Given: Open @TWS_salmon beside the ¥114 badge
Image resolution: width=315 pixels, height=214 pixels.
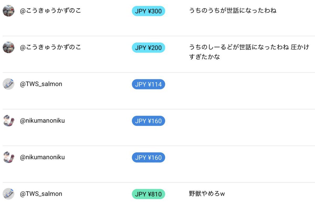Looking at the screenshot, I should click(x=41, y=84).
